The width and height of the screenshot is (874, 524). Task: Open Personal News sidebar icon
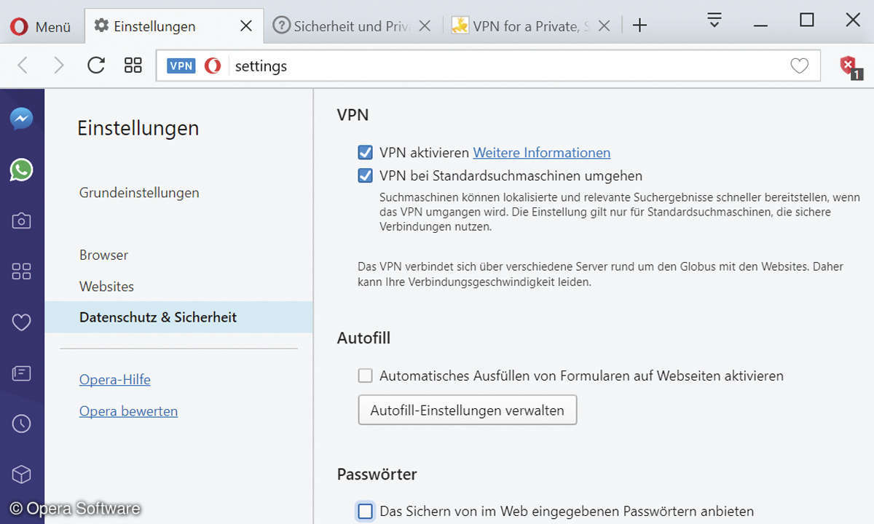(21, 373)
